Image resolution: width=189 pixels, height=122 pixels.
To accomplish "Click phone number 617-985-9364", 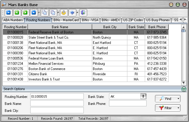I will (157, 37).
